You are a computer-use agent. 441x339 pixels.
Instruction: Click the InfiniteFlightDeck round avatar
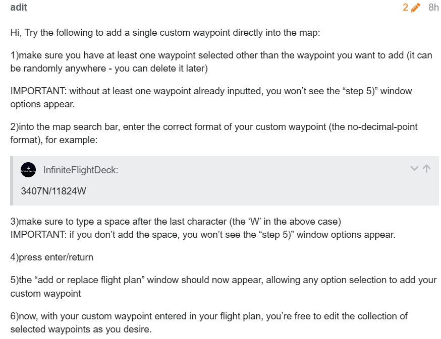point(28,170)
